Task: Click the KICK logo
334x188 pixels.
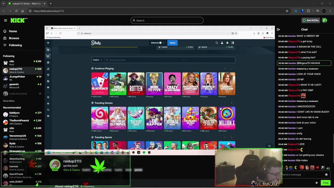Action: click(x=19, y=20)
